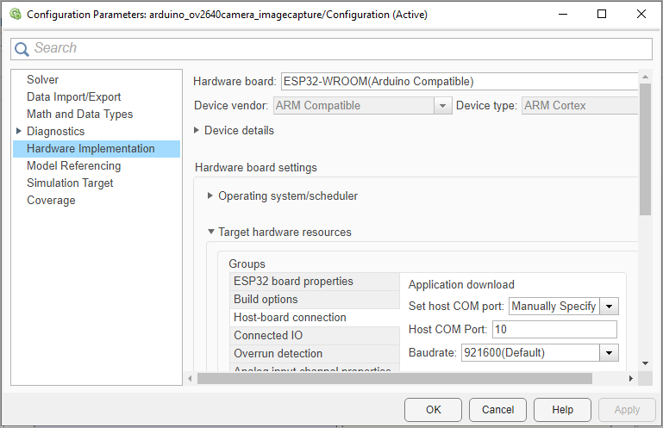Expand the Device details section
The width and height of the screenshot is (663, 428).
point(197,131)
